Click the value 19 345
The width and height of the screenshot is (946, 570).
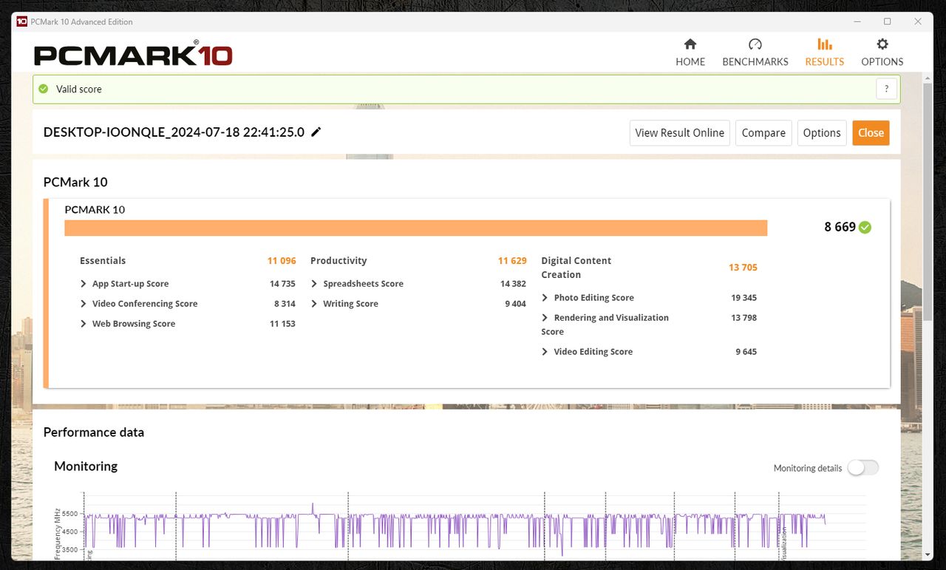(743, 298)
